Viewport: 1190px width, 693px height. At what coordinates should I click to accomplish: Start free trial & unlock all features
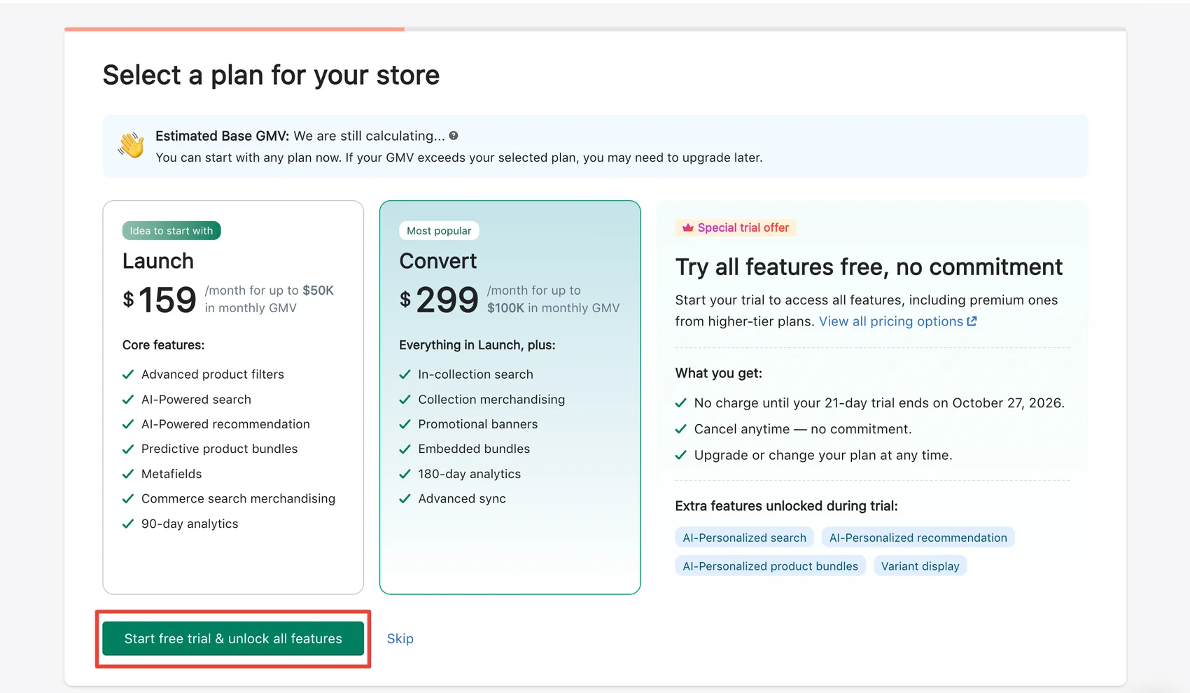point(233,638)
